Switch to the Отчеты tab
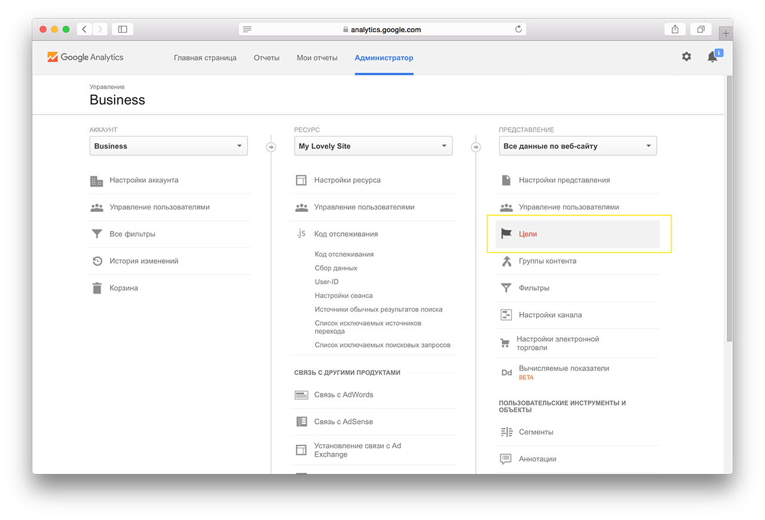The image size is (765, 520). coord(267,58)
